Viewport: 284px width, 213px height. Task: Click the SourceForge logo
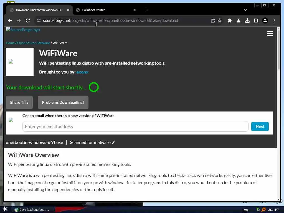tap(23, 30)
